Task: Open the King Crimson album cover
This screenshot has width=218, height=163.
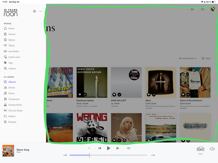Action: 195,128
